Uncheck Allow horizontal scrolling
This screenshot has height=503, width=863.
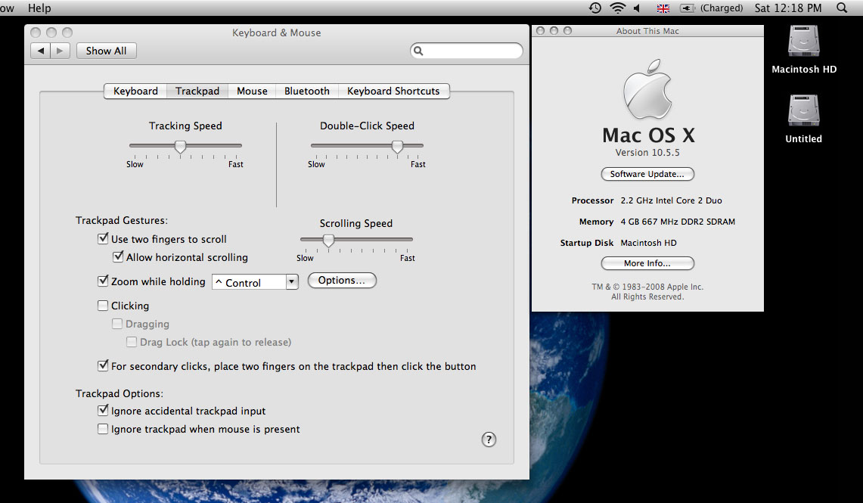118,256
